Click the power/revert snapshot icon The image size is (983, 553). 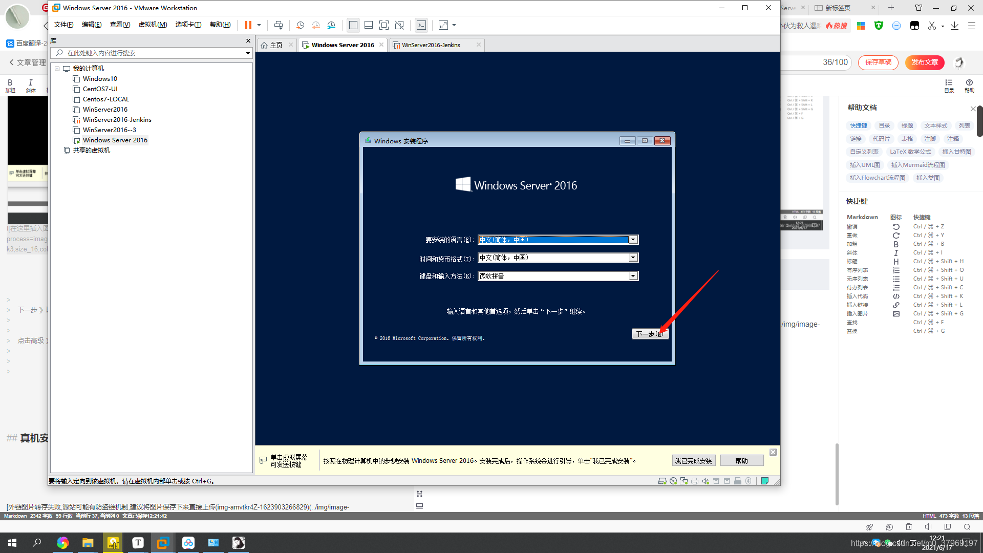pos(316,25)
